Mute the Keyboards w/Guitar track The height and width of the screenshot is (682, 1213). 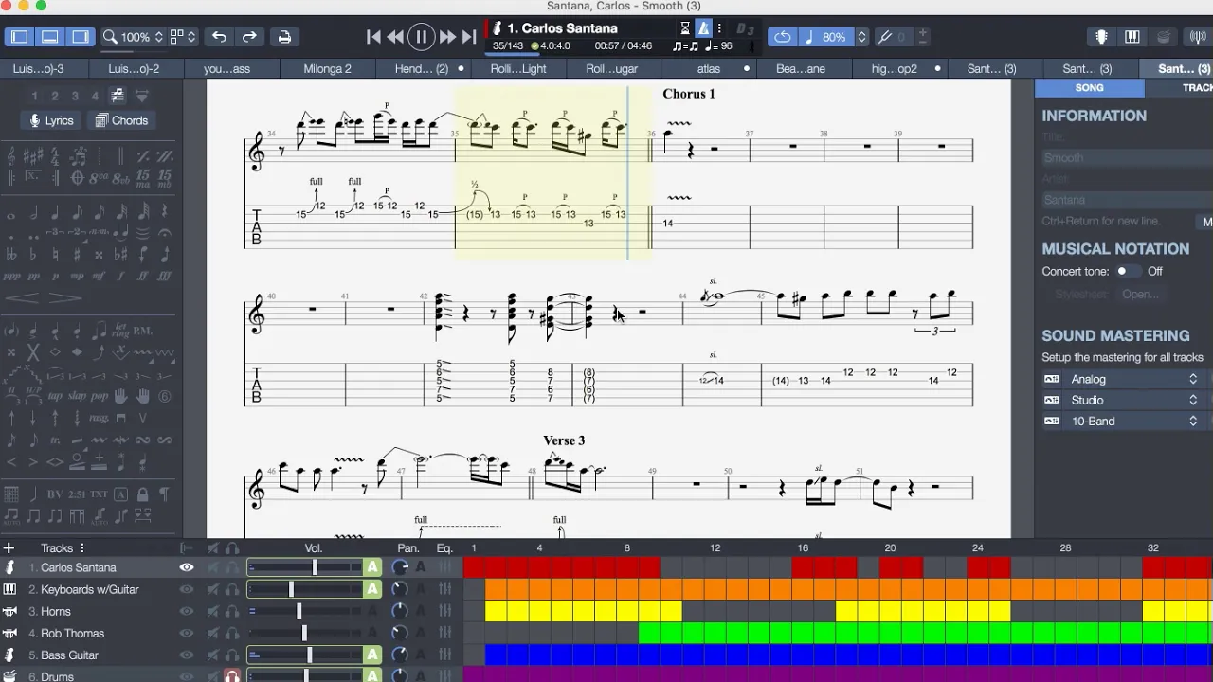213,589
